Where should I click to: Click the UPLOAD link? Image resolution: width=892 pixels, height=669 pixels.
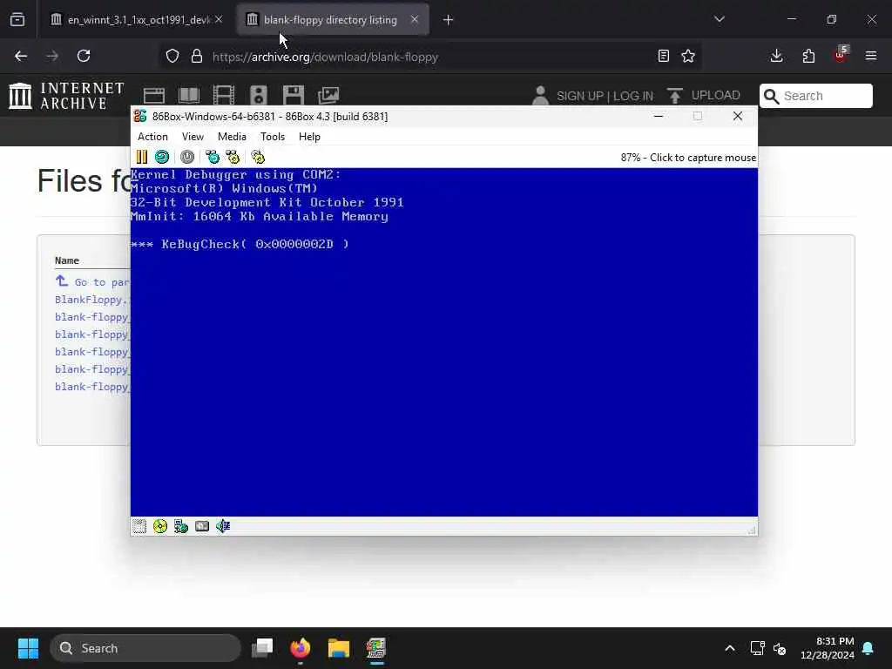[704, 96]
